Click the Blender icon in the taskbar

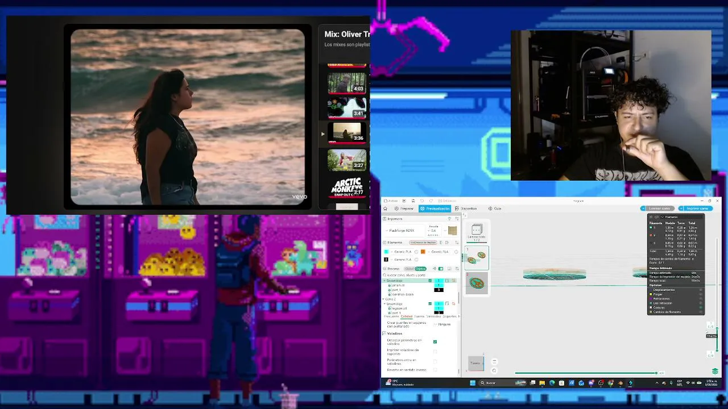620,383
